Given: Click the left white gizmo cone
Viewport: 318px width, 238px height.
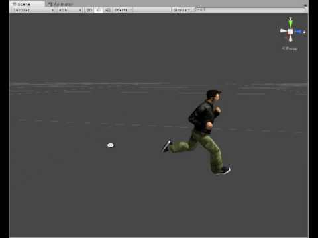Looking at the screenshot, I should (x=284, y=31).
